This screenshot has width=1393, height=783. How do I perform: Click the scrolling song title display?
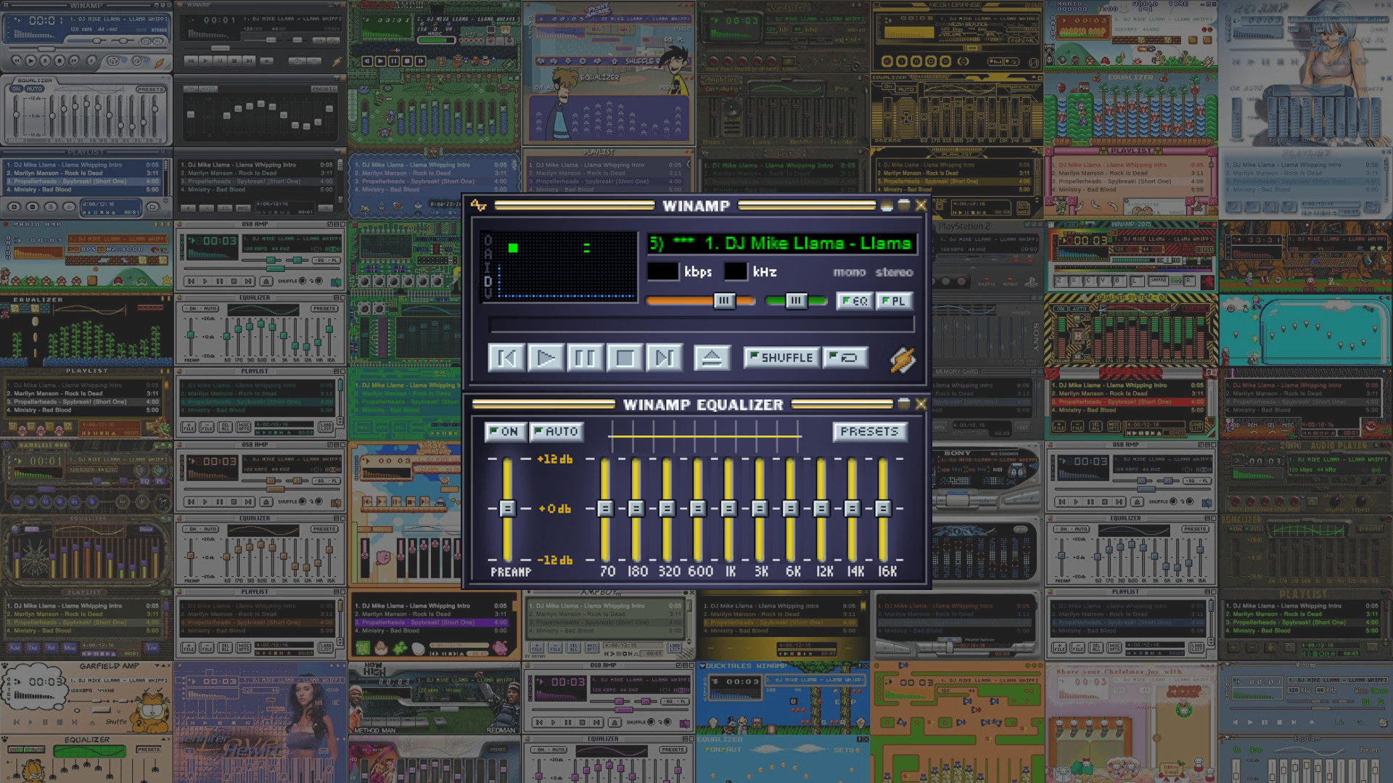[x=782, y=244]
